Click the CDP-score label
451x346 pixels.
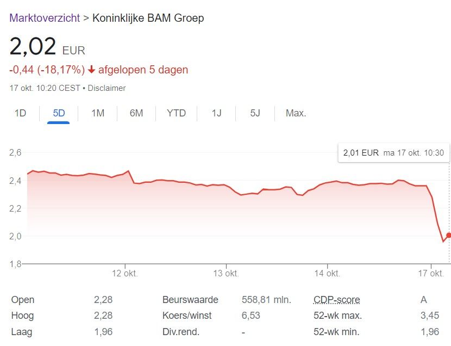pyautogui.click(x=337, y=300)
